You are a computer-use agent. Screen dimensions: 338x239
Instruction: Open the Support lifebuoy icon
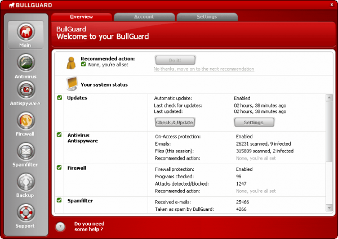click(x=26, y=213)
